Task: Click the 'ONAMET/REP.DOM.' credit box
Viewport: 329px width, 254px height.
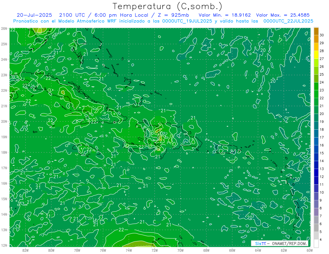Action: (280, 243)
